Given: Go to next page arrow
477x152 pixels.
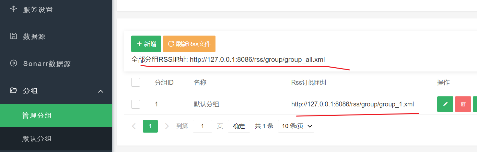Looking at the screenshot, I should [x=167, y=126].
